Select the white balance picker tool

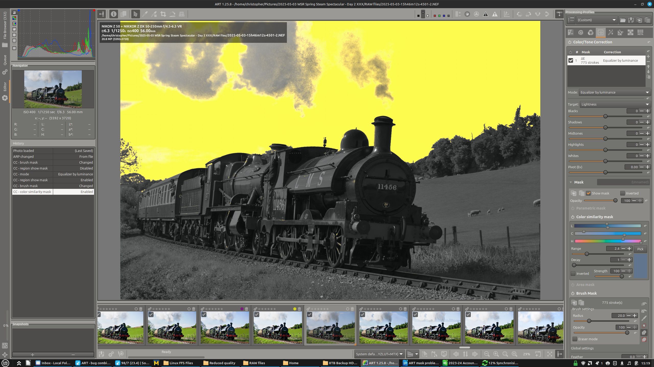[x=145, y=14]
